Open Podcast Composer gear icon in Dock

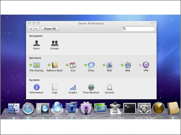[x=86, y=108]
